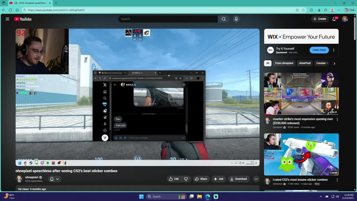The width and height of the screenshot is (357, 201).
Task: Open the Copilot Chat button
Action: tap(349, 10)
